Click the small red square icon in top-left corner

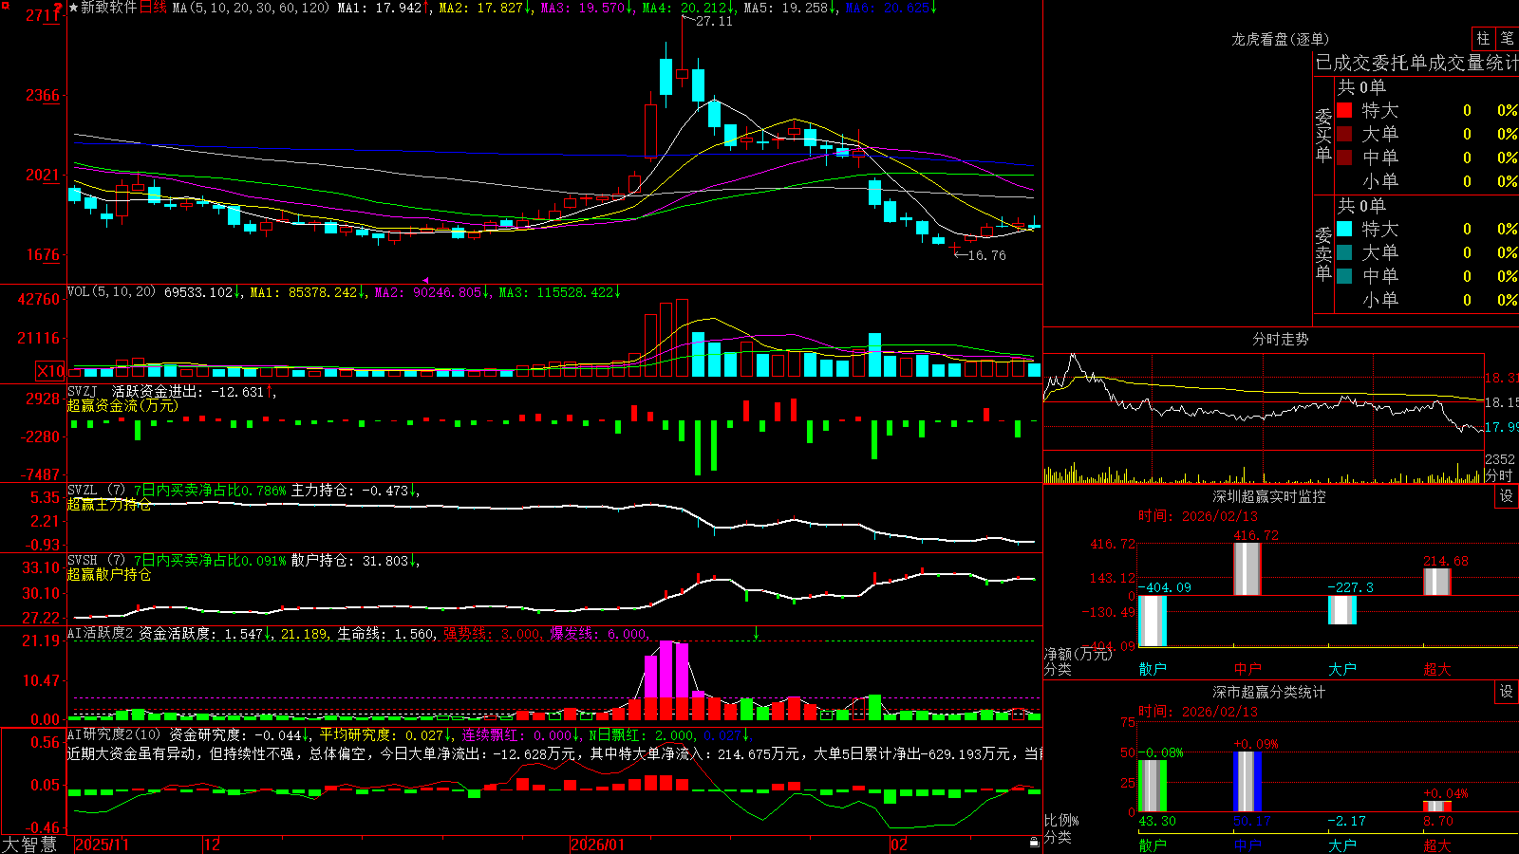tap(3, 3)
